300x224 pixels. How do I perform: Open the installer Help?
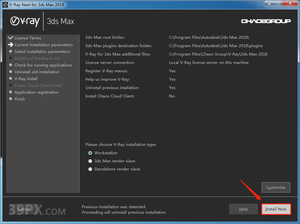click(243, 209)
